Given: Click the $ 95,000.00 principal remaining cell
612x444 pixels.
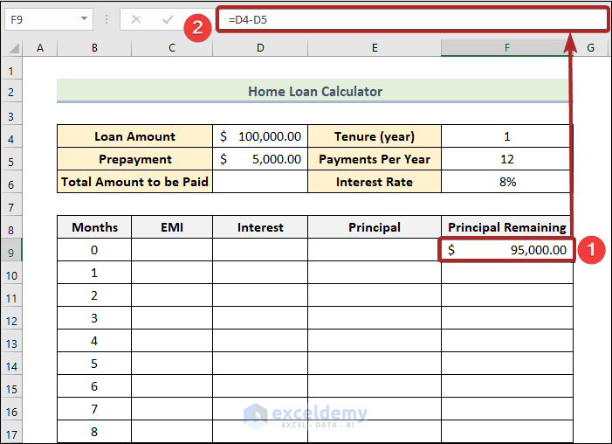Looking at the screenshot, I should 507,250.
